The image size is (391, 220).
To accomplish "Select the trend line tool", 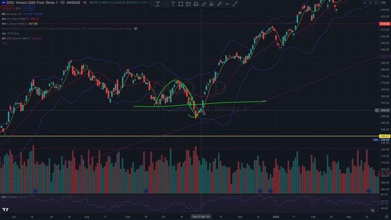I will click(235, 4).
